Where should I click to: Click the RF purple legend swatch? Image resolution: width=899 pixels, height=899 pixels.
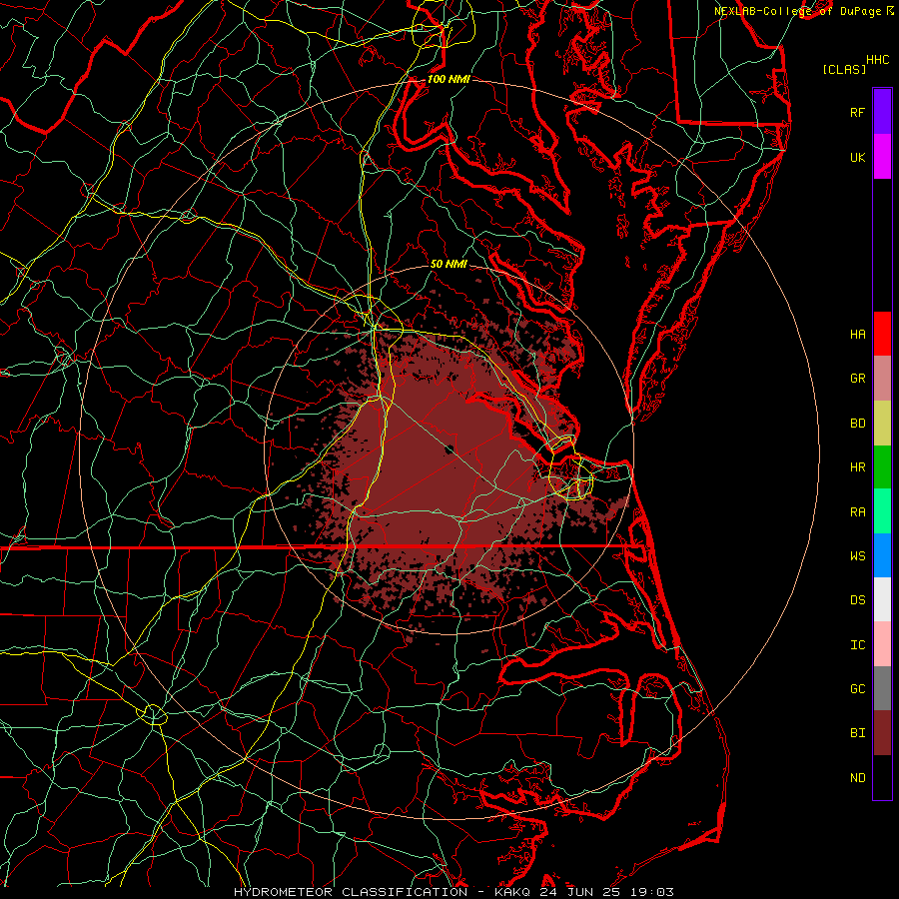tap(882, 112)
